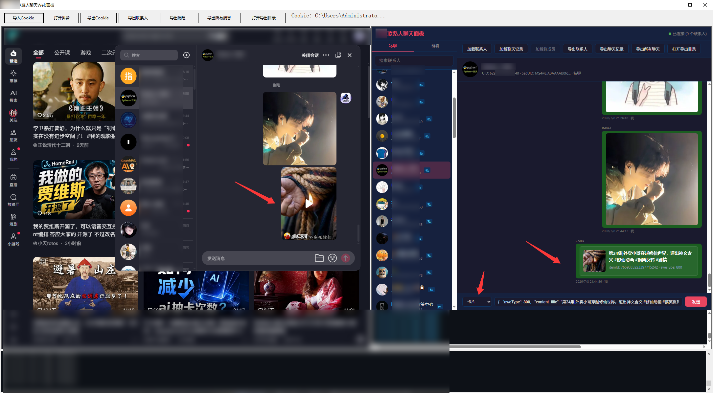The image size is (713, 393).
Task: Play the rope video message
Action: point(309,204)
